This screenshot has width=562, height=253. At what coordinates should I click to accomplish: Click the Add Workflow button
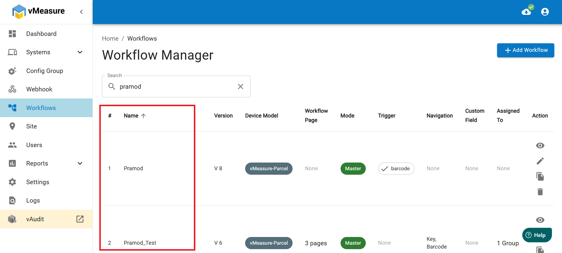(526, 50)
